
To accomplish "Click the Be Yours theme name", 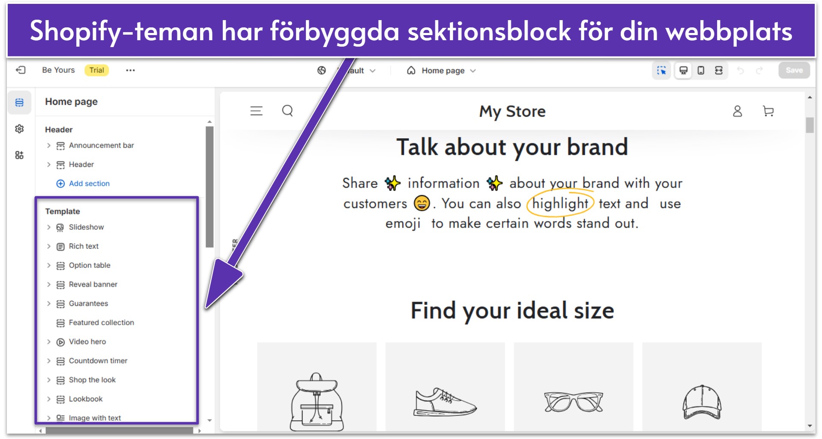I will tap(58, 70).
